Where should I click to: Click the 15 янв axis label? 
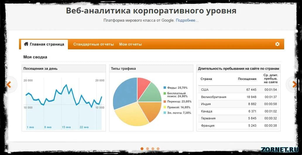(66, 127)
